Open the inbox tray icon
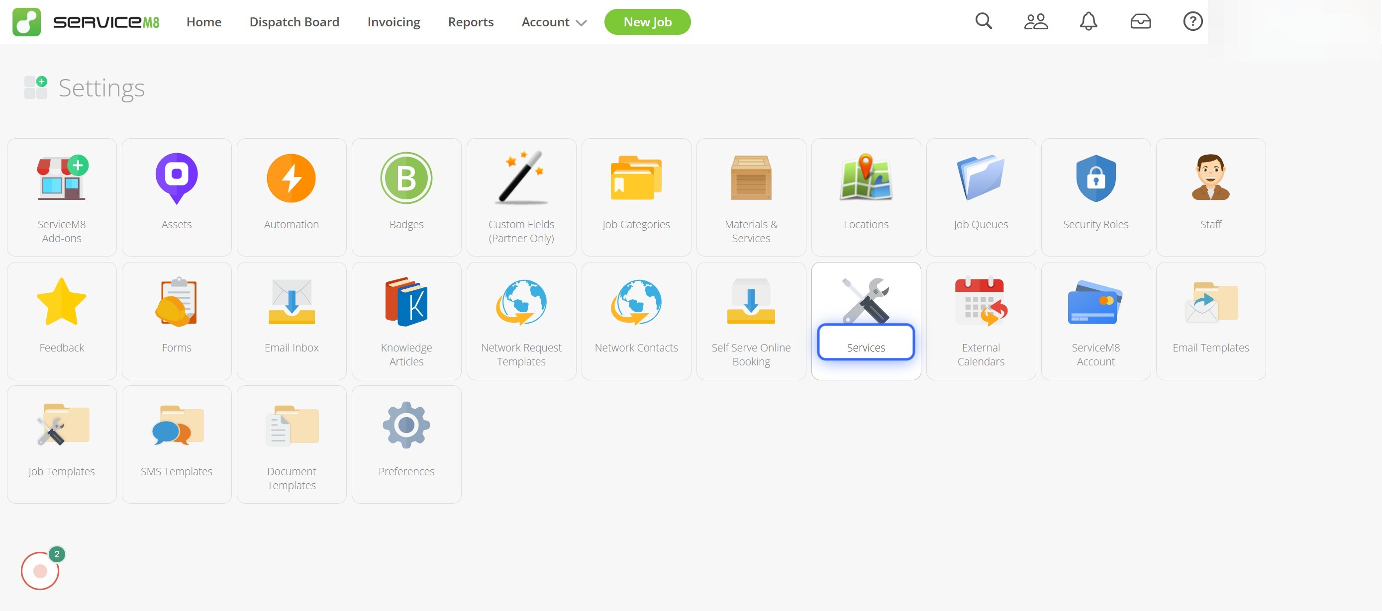Image resolution: width=1382 pixels, height=611 pixels. tap(1140, 21)
